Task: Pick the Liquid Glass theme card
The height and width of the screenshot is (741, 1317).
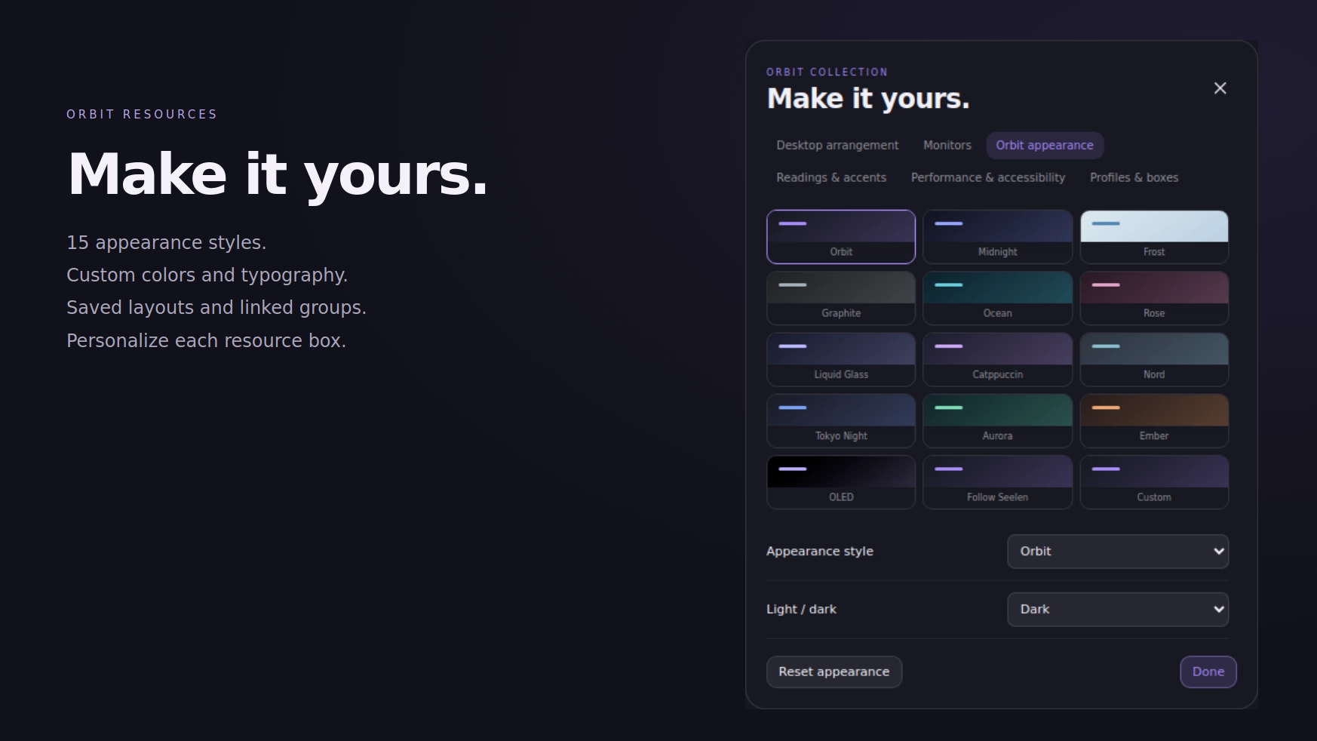Action: (x=841, y=360)
